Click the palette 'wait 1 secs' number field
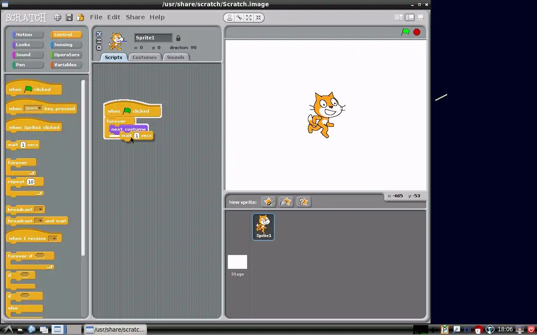537x335 pixels. 23,145
